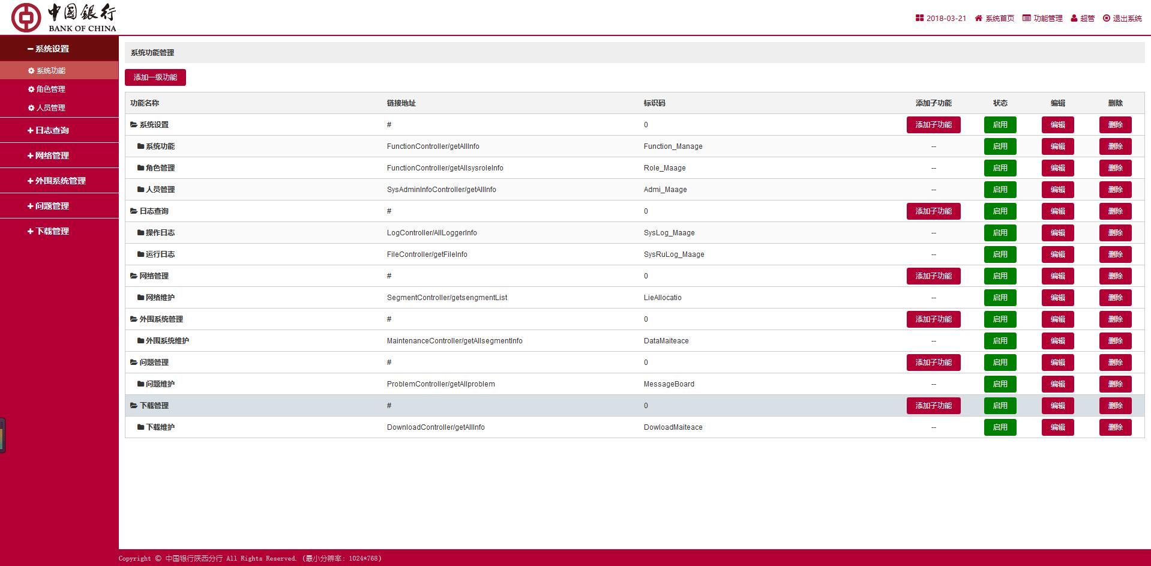1151x566 pixels.
Task: Click the calendar grid icon beside 2018-03-21
Action: point(919,19)
